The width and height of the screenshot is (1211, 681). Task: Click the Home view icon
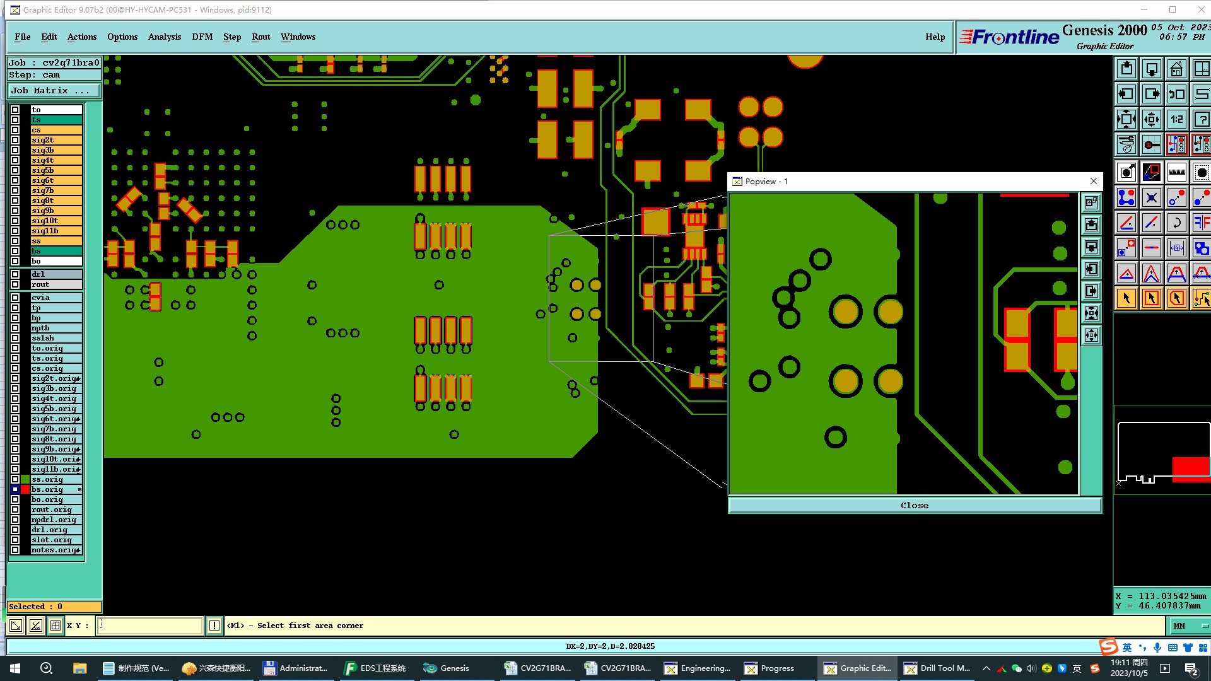coord(1176,69)
